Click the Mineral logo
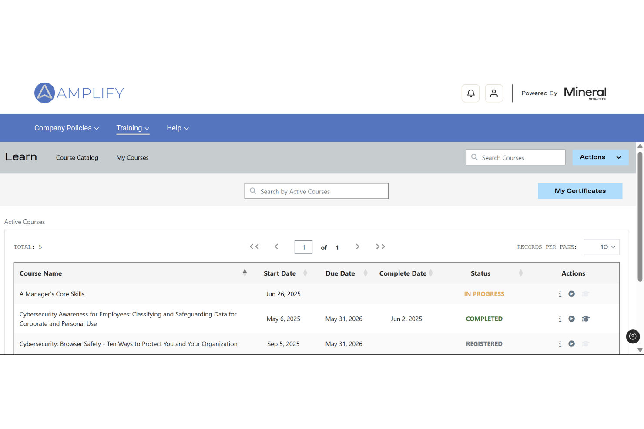The width and height of the screenshot is (644, 429). [x=585, y=93]
